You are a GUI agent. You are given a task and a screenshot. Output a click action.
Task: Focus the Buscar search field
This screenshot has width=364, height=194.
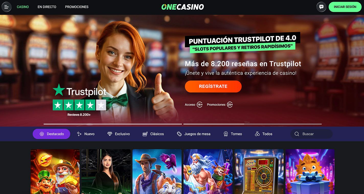[311, 134]
